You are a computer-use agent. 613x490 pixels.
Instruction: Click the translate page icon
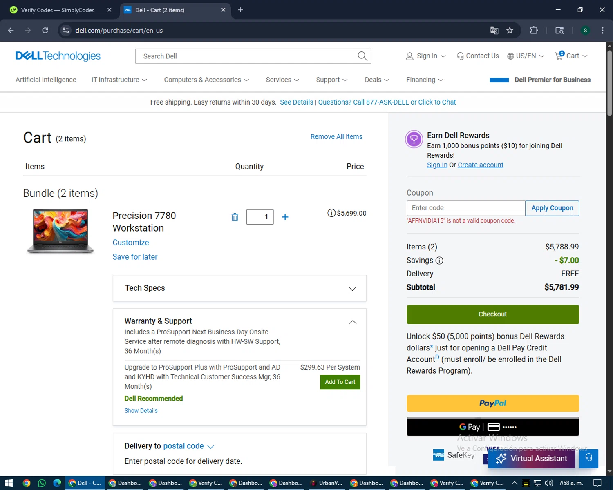(494, 30)
